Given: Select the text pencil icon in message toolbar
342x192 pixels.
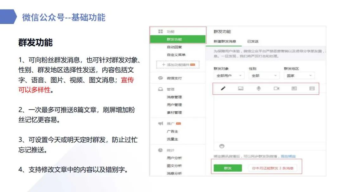Looking at the screenshot, I should coord(223,88).
